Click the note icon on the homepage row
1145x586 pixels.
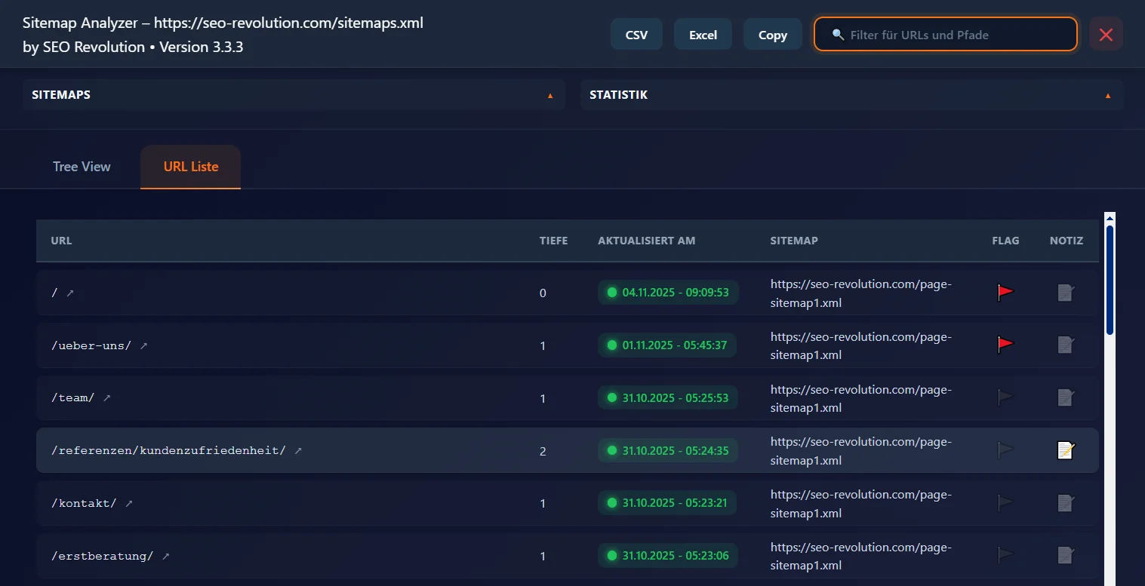[1065, 293]
